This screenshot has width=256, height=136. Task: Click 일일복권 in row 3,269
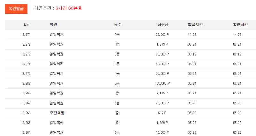pyautogui.click(x=56, y=83)
